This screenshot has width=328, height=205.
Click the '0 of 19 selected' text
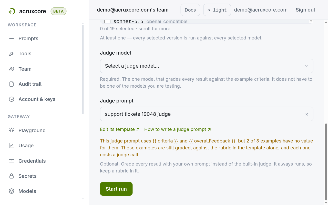click(117, 29)
